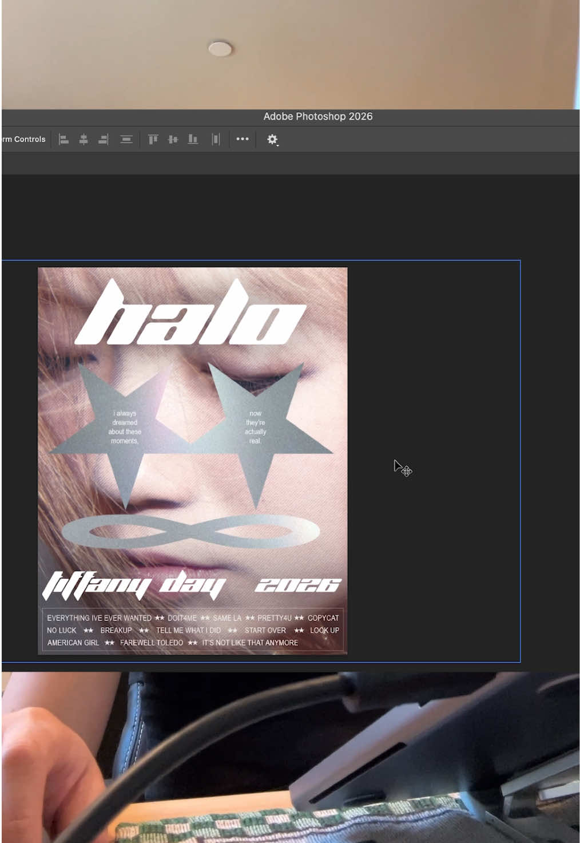The width and height of the screenshot is (580, 843).
Task: Click Align horizontal centers icon
Action: point(84,139)
